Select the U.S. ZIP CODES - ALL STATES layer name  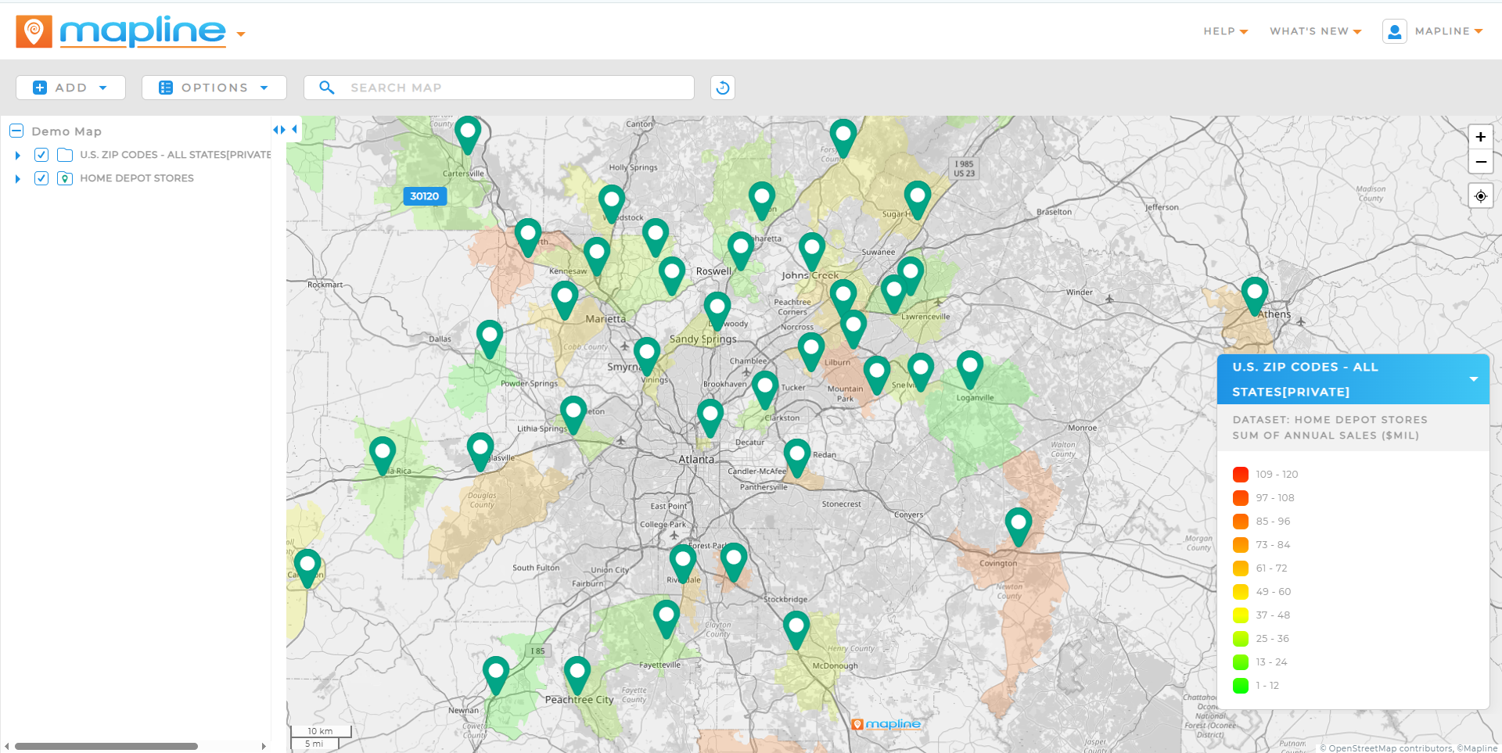point(175,155)
